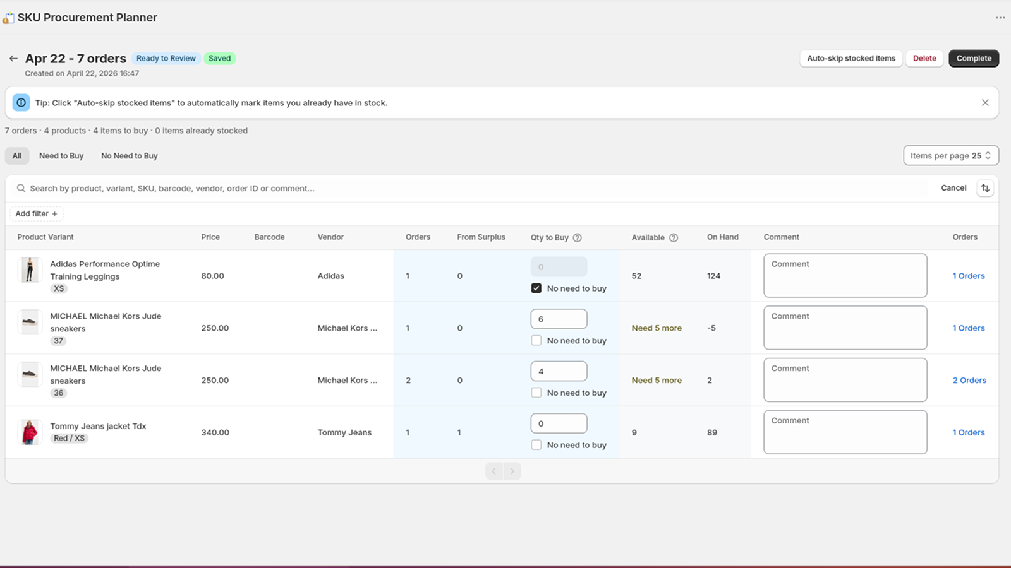Click the Adidas leggings product thumbnail
Screen dimensions: 1011x568
coord(29,270)
